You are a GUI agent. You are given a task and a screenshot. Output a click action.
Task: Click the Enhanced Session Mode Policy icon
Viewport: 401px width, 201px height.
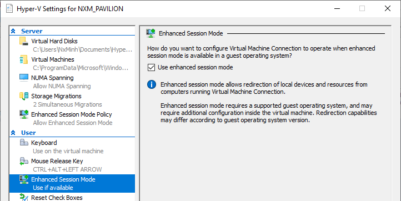pyautogui.click(x=24, y=114)
